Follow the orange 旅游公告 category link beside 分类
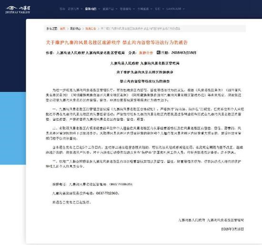Viewport: 262px width, 245px height. click(x=146, y=53)
